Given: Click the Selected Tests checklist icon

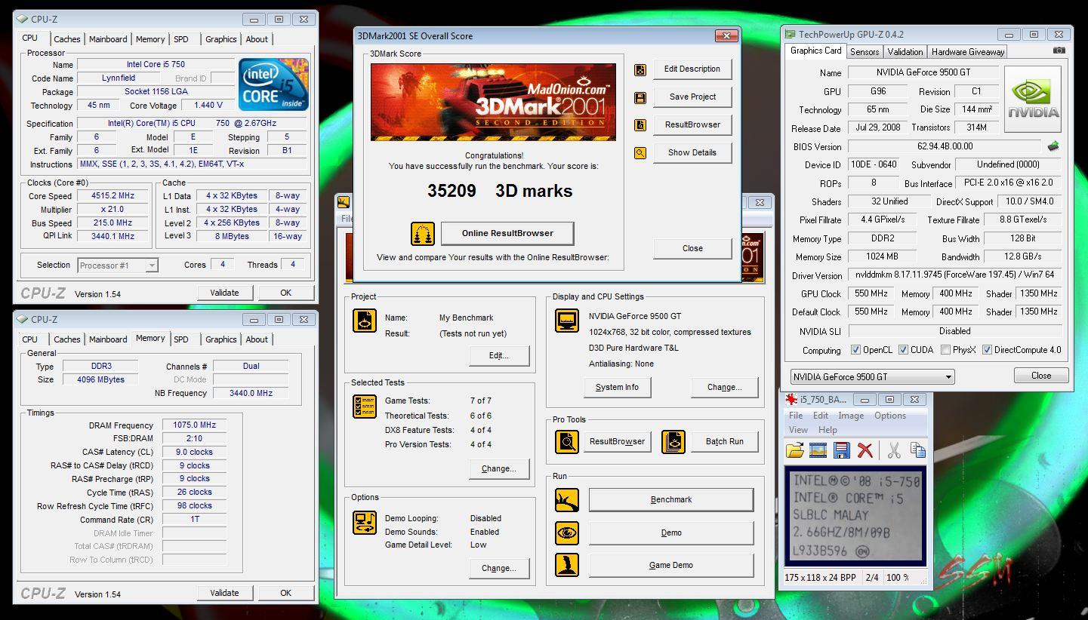Looking at the screenshot, I should 365,407.
